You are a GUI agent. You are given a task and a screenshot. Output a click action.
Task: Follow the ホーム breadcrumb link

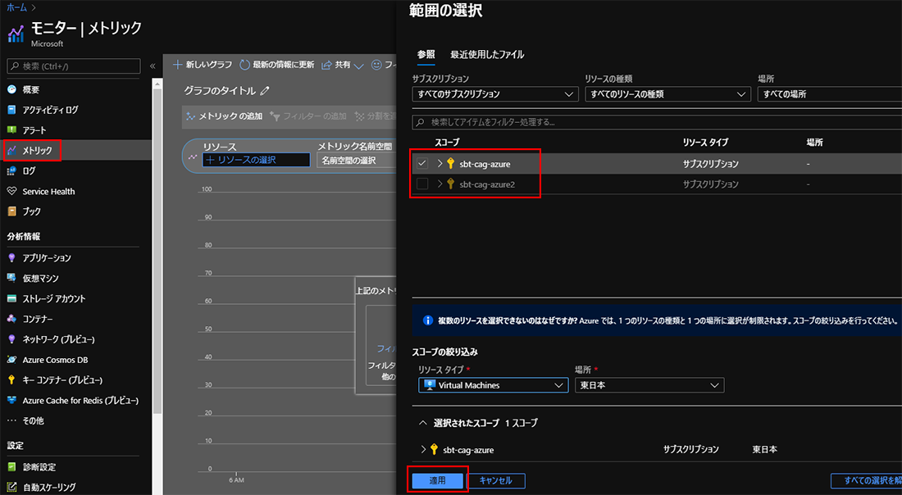[x=16, y=7]
